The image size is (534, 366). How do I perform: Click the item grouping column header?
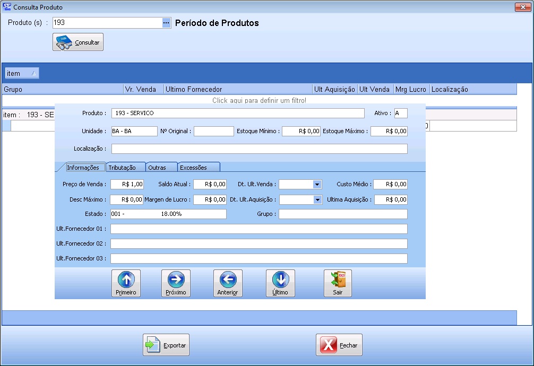tap(22, 73)
